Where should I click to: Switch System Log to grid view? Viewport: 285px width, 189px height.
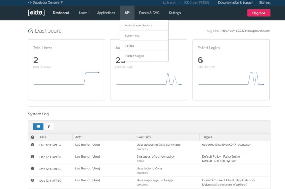[x=38, y=127]
